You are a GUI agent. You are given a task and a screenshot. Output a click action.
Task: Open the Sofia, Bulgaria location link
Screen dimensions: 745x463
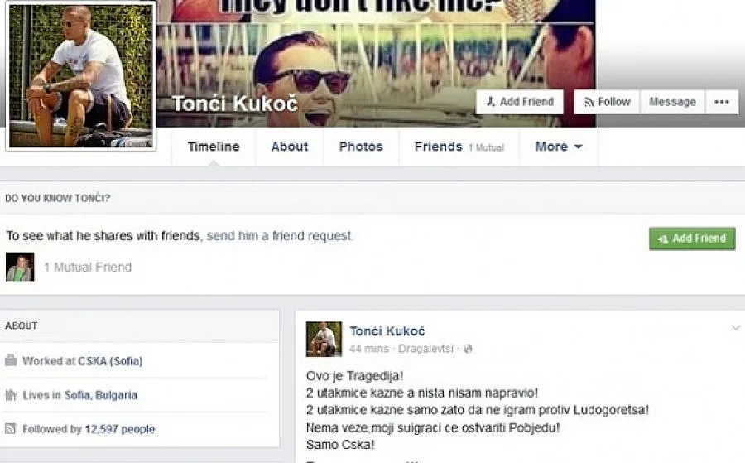pos(101,395)
